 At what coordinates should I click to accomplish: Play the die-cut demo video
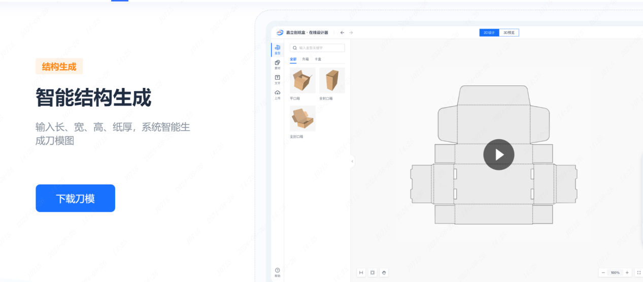[498, 154]
